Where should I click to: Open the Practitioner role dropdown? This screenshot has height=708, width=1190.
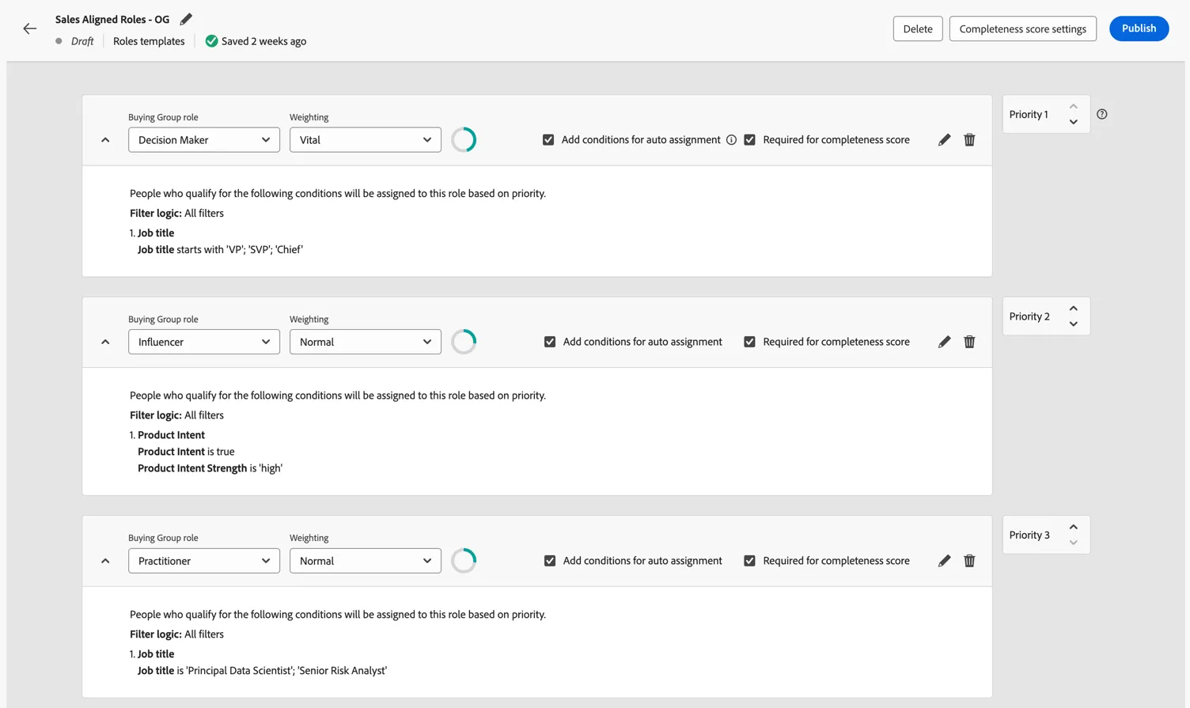[204, 561]
